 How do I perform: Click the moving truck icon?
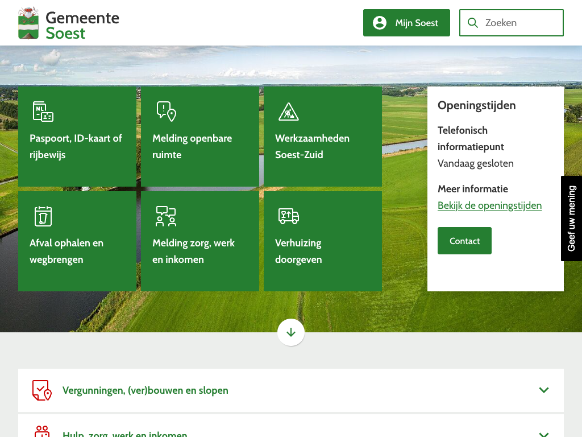click(x=289, y=216)
